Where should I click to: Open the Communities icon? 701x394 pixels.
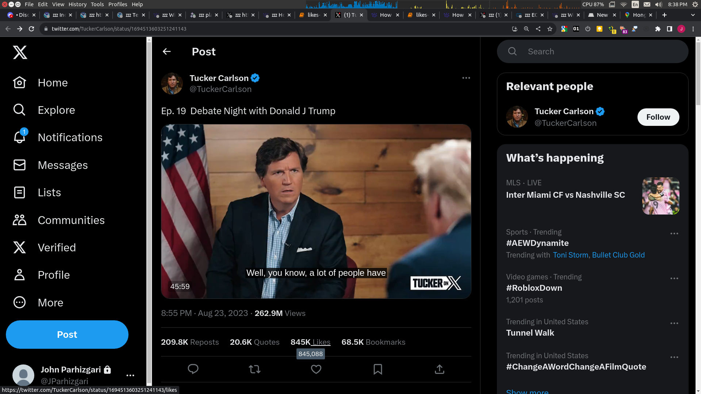pyautogui.click(x=19, y=220)
